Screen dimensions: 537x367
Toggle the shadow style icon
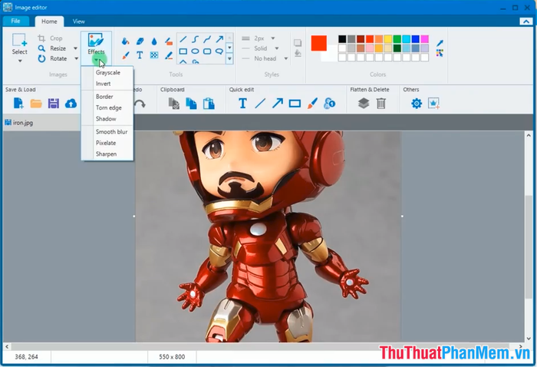(298, 42)
